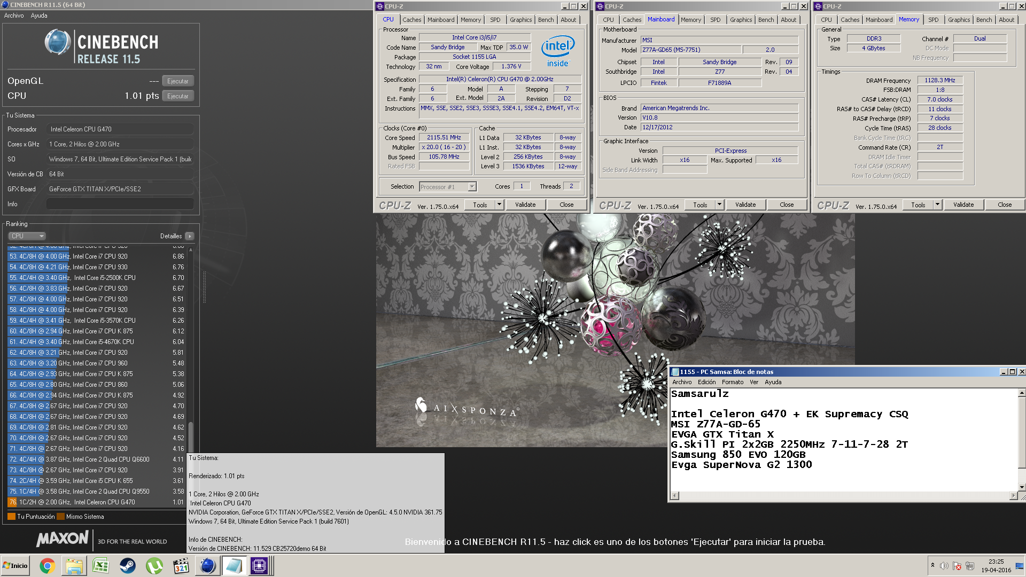Image resolution: width=1026 pixels, height=577 pixels.
Task: Click the Show Desktop icon beside the clock
Action: [x=1020, y=566]
